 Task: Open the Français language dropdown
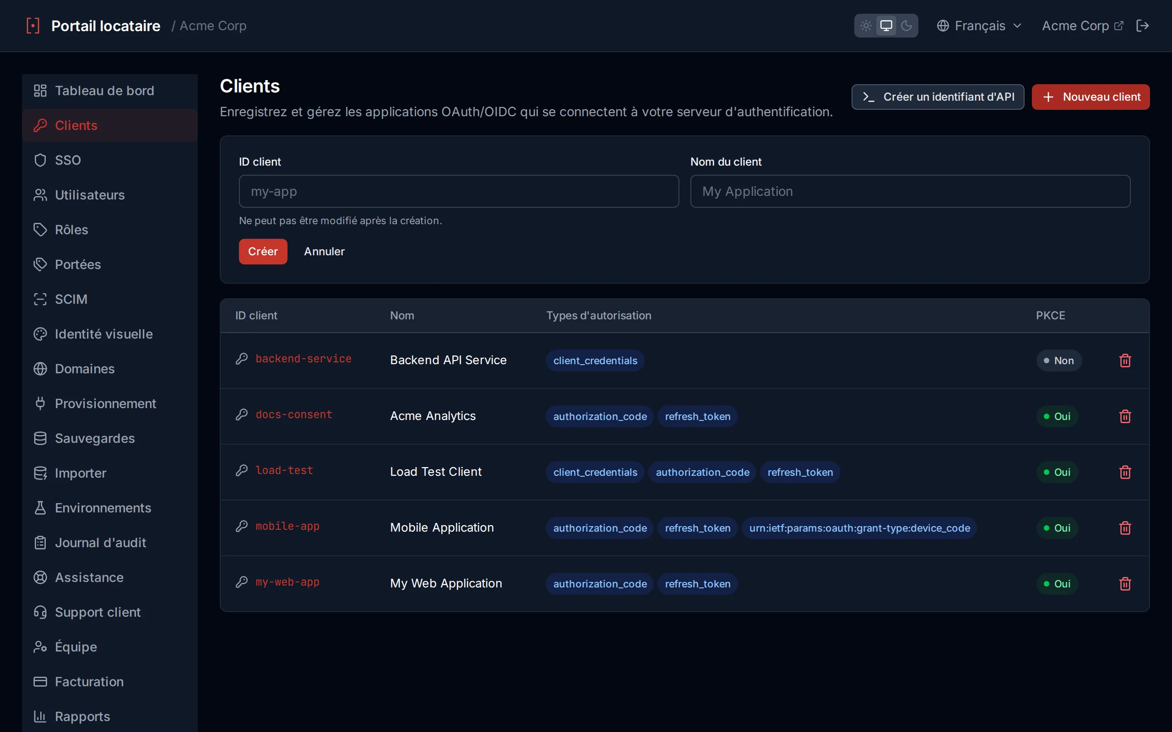pos(979,26)
